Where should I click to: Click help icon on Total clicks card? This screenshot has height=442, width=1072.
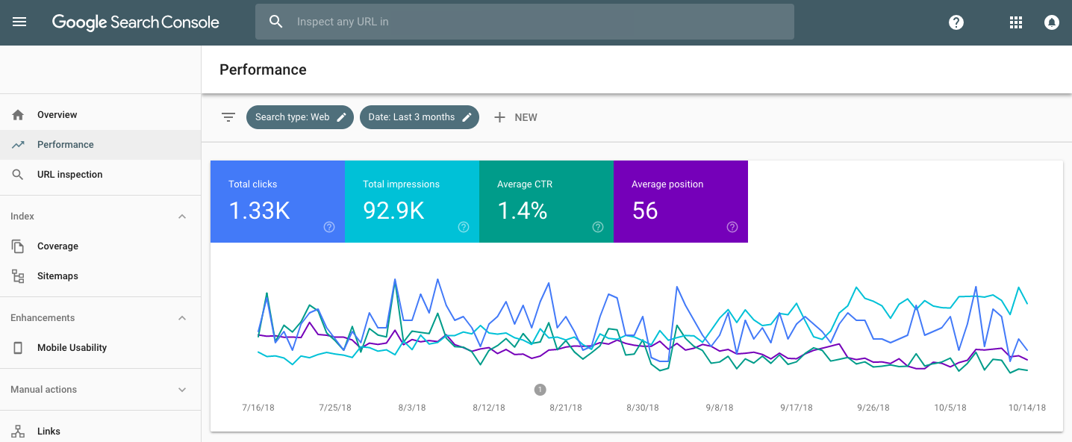pyautogui.click(x=329, y=227)
